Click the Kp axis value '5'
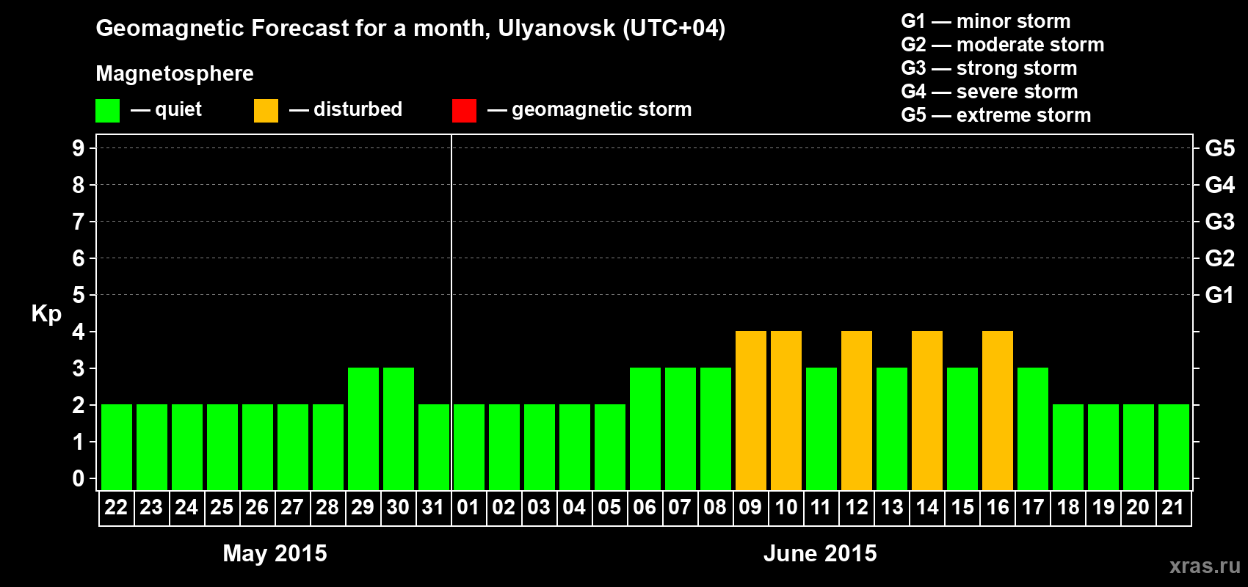Image resolution: width=1248 pixels, height=587 pixels. click(x=79, y=295)
